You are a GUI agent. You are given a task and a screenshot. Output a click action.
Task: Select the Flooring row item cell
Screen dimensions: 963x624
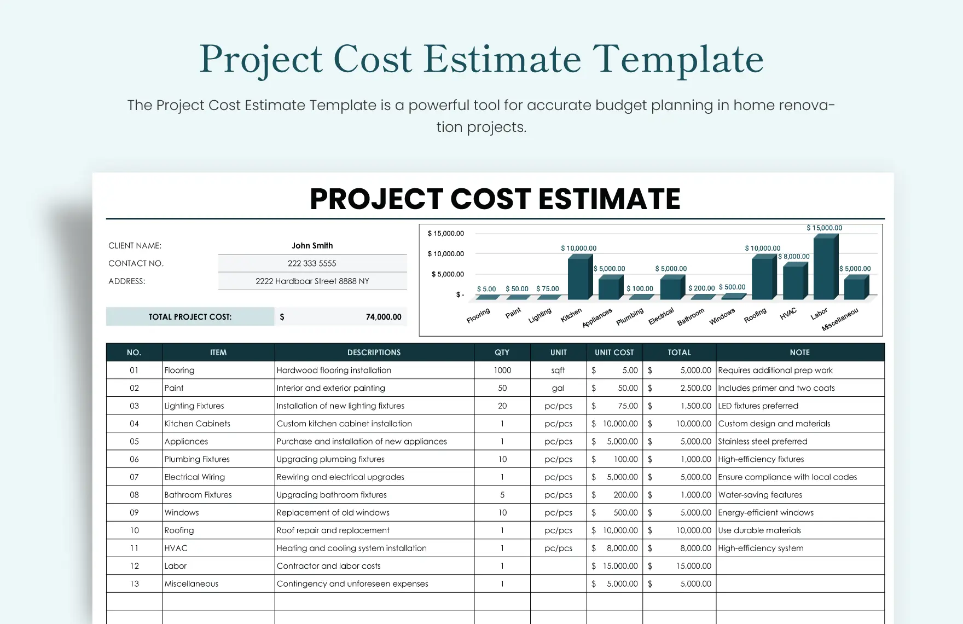tap(179, 370)
